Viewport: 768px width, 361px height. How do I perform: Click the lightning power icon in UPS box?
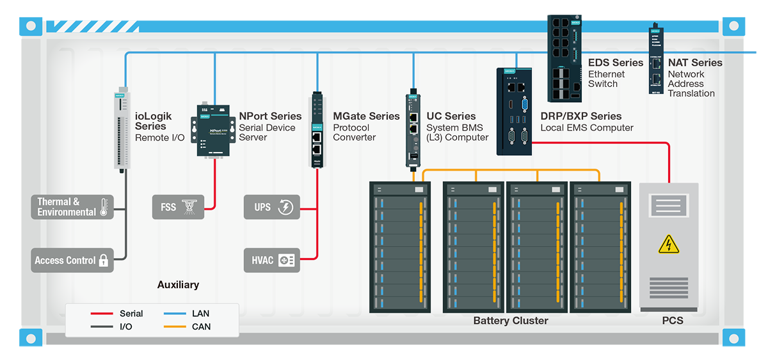click(x=285, y=207)
